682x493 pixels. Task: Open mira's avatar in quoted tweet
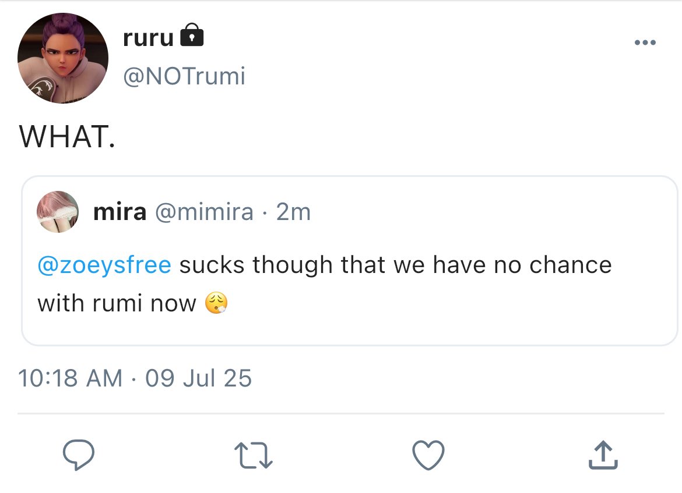[x=58, y=212]
